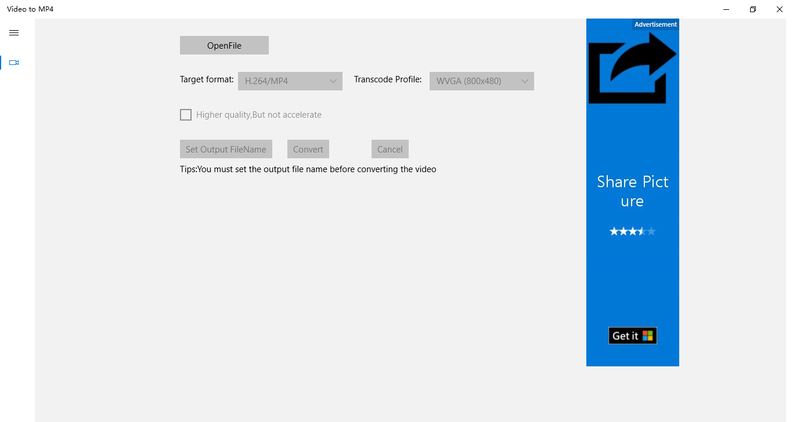Click the Cancel button

pyautogui.click(x=390, y=149)
